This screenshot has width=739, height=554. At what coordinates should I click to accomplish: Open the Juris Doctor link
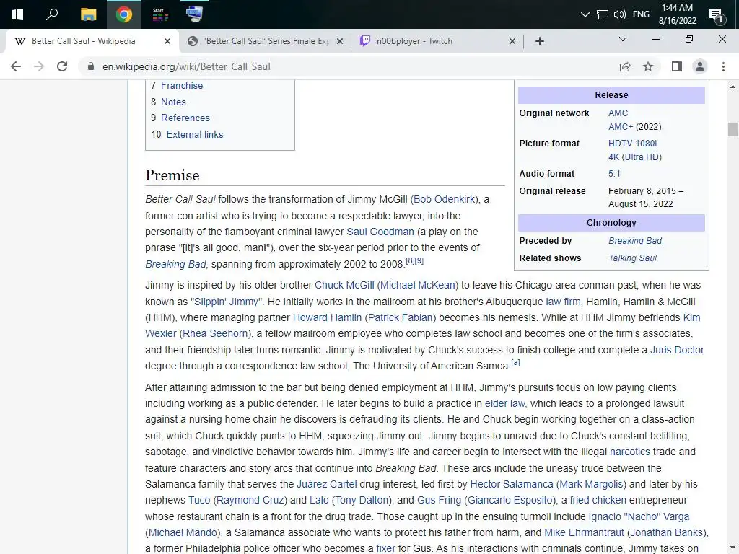(677, 350)
